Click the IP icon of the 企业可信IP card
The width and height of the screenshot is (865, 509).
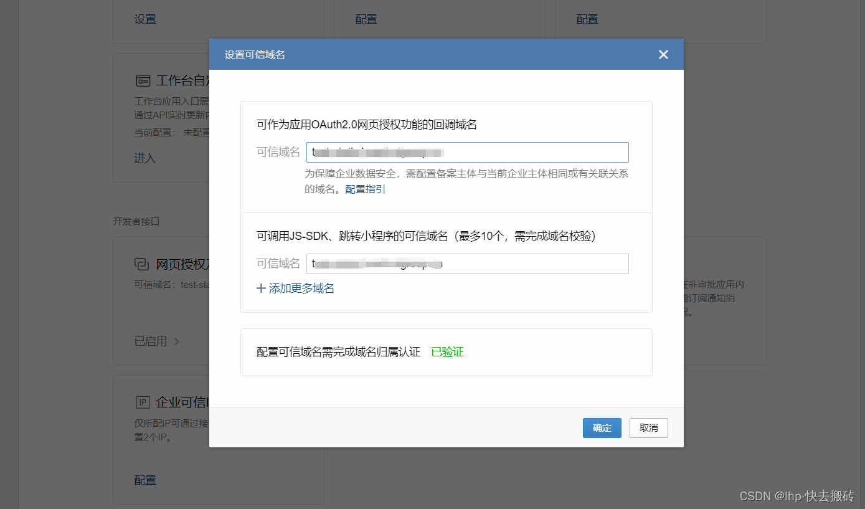point(143,401)
